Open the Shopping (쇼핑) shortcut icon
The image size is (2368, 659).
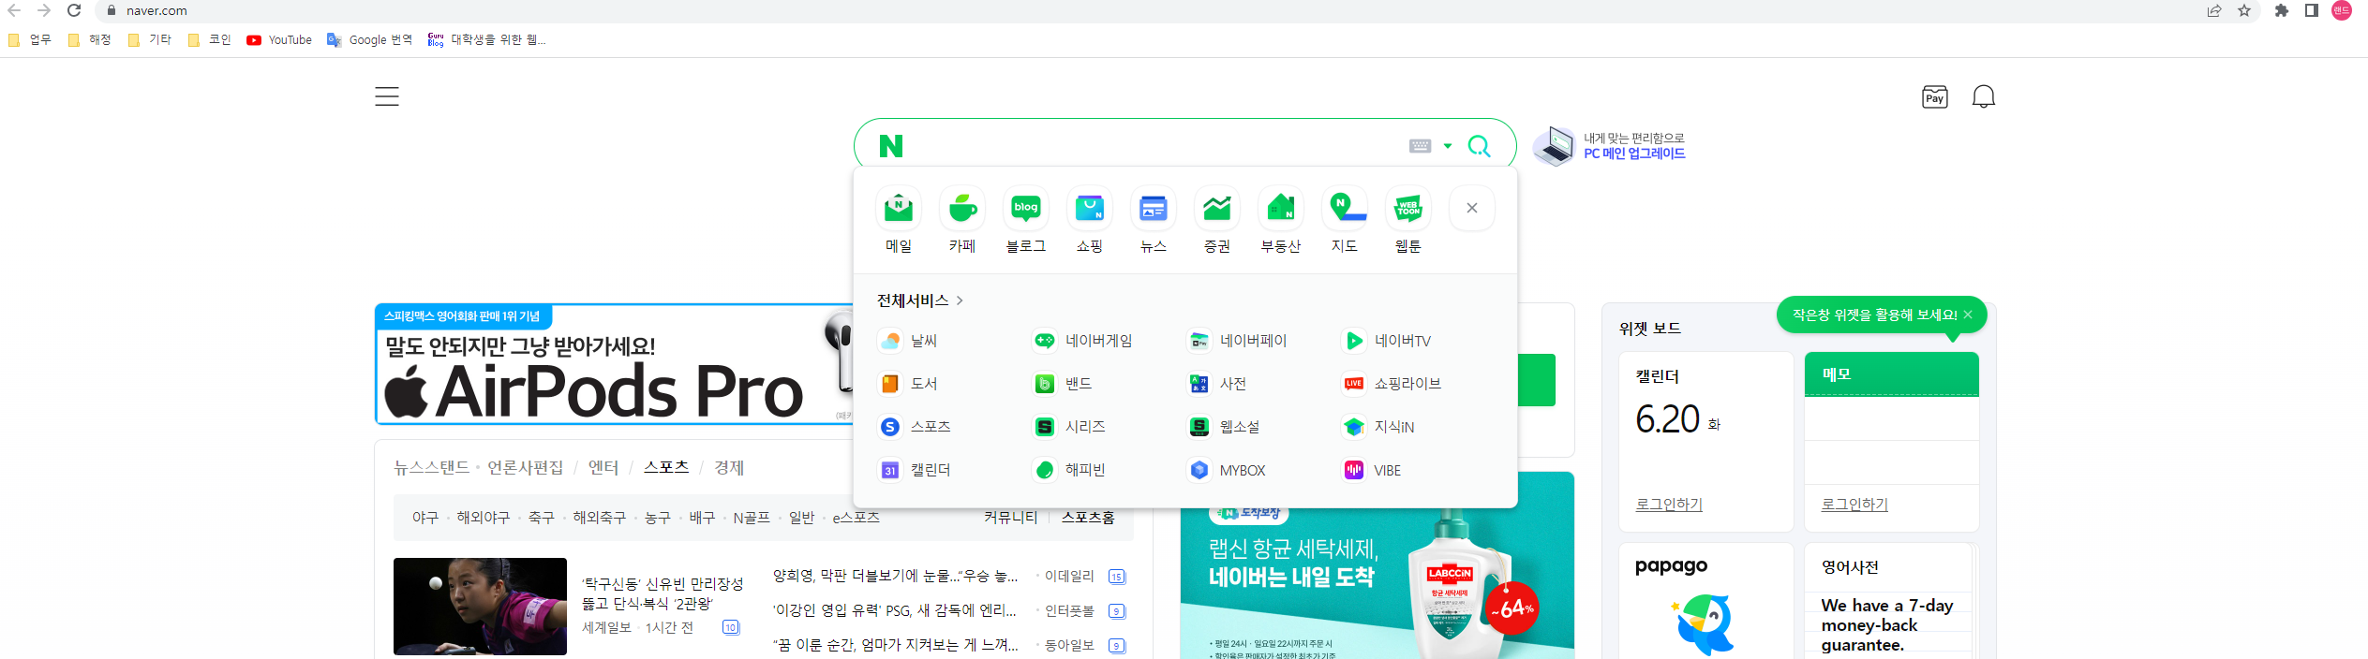point(1090,209)
